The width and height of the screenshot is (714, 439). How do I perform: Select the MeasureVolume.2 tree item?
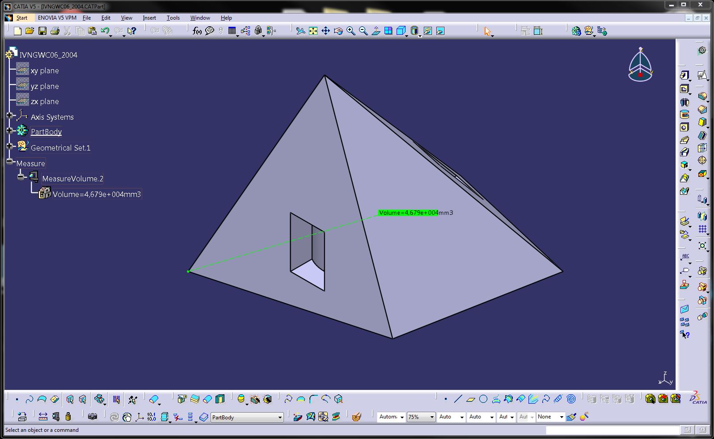pos(72,179)
